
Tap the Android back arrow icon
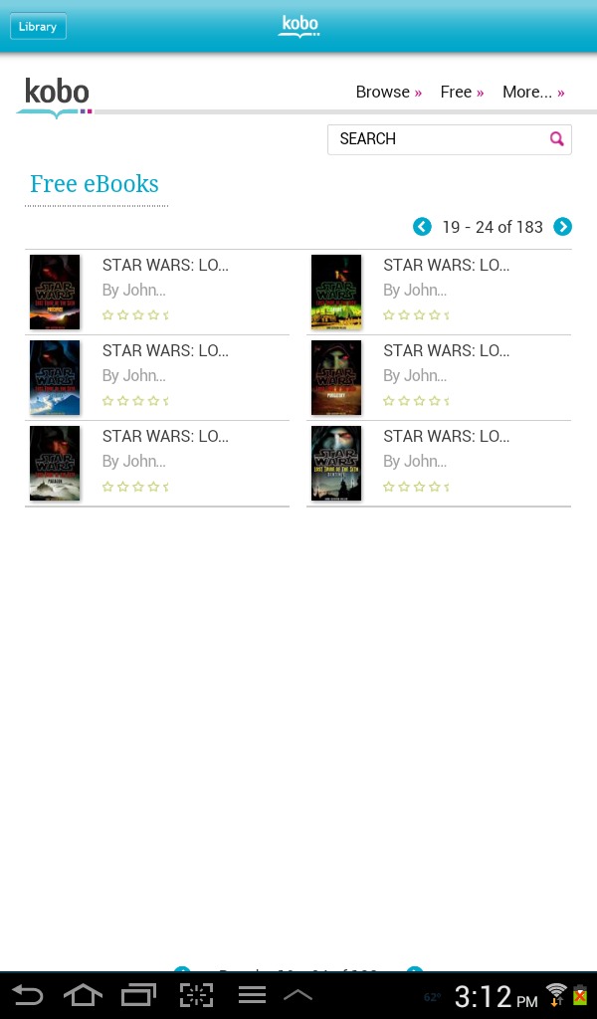pos(28,995)
